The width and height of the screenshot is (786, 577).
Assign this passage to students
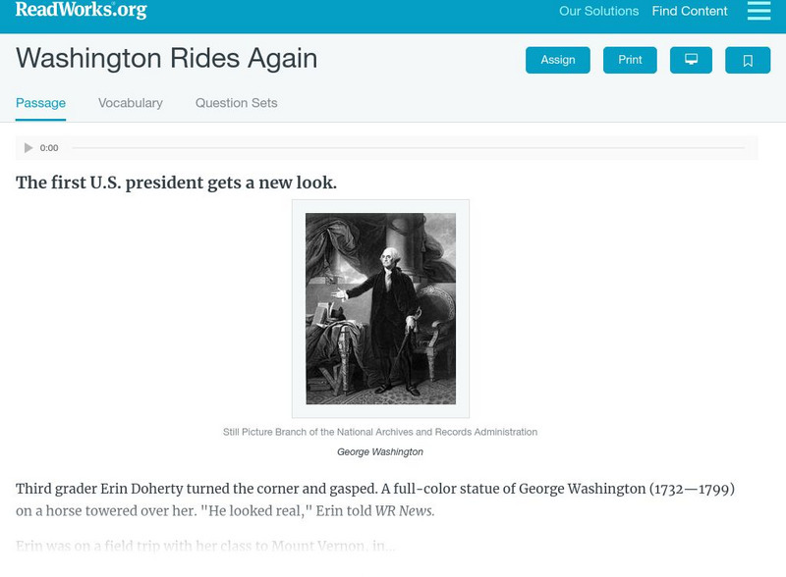556,59
